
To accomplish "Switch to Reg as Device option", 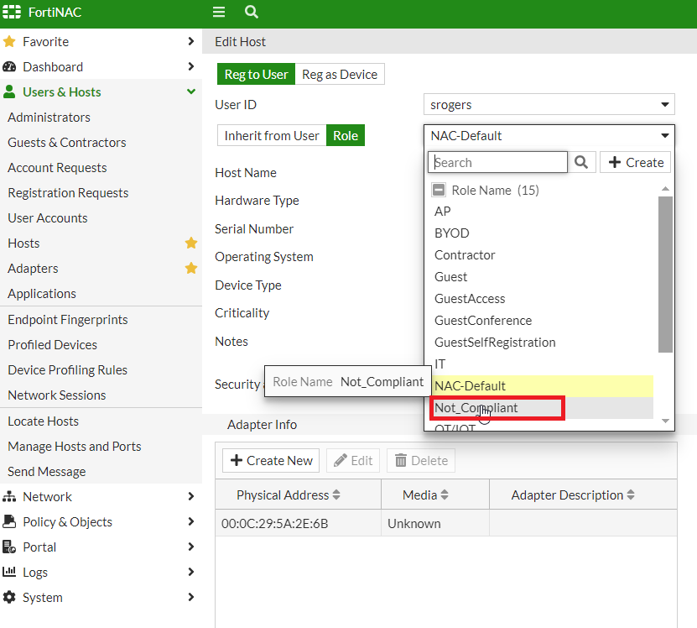I will [x=340, y=75].
